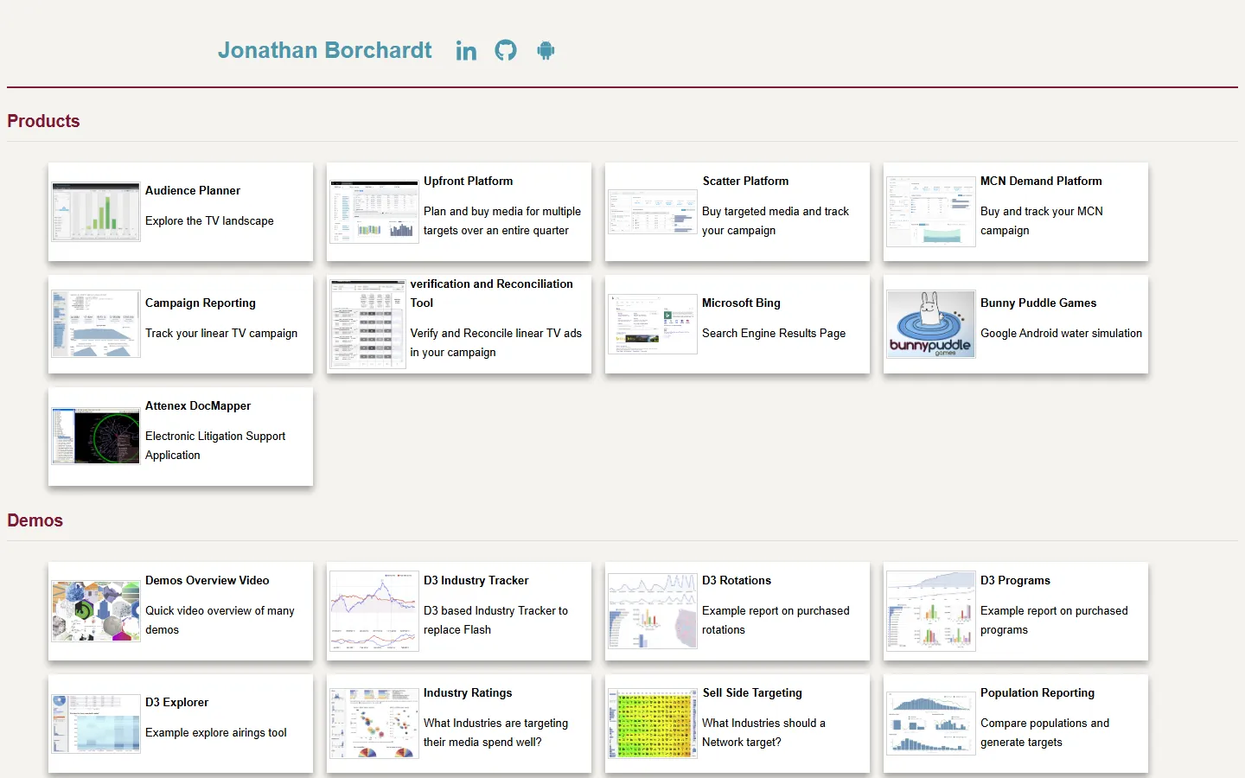Image resolution: width=1245 pixels, height=778 pixels.
Task: Click 'Buy targeted media and track' text
Action: point(776,211)
